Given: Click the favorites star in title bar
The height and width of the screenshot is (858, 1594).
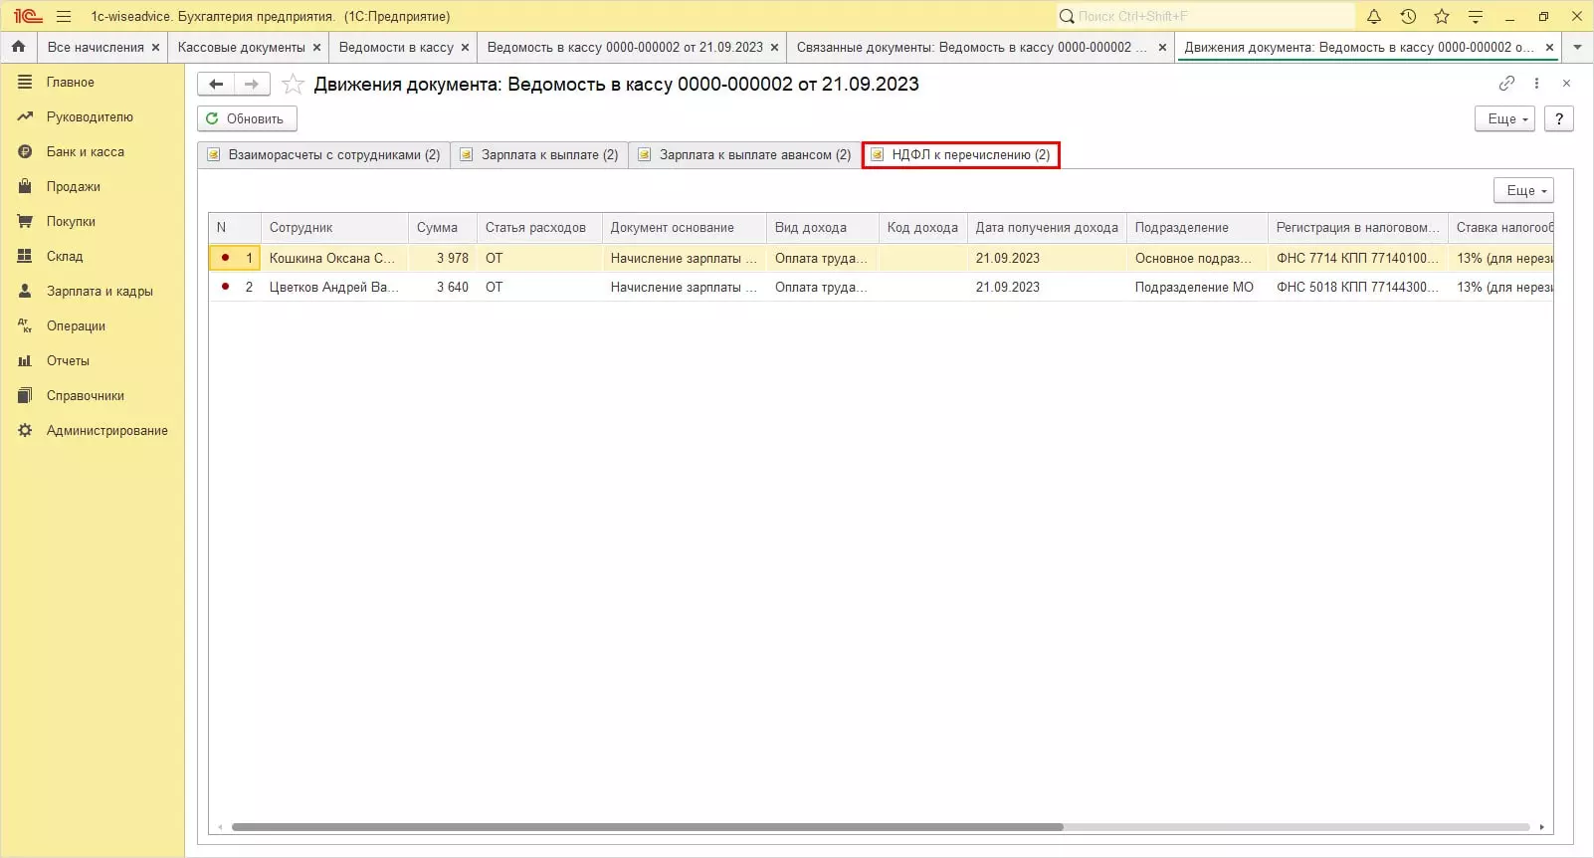Looking at the screenshot, I should point(1442,16).
